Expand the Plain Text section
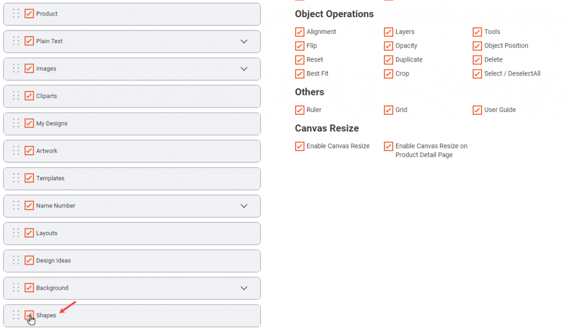 (244, 42)
